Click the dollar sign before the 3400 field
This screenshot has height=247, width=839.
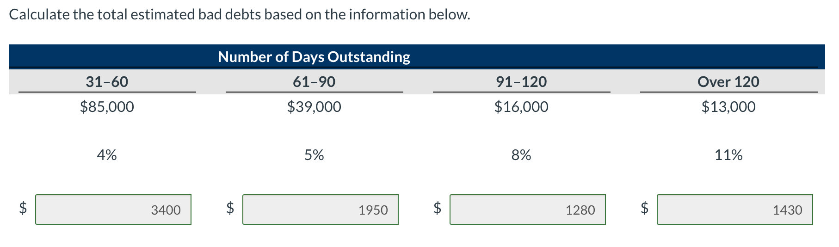23,208
